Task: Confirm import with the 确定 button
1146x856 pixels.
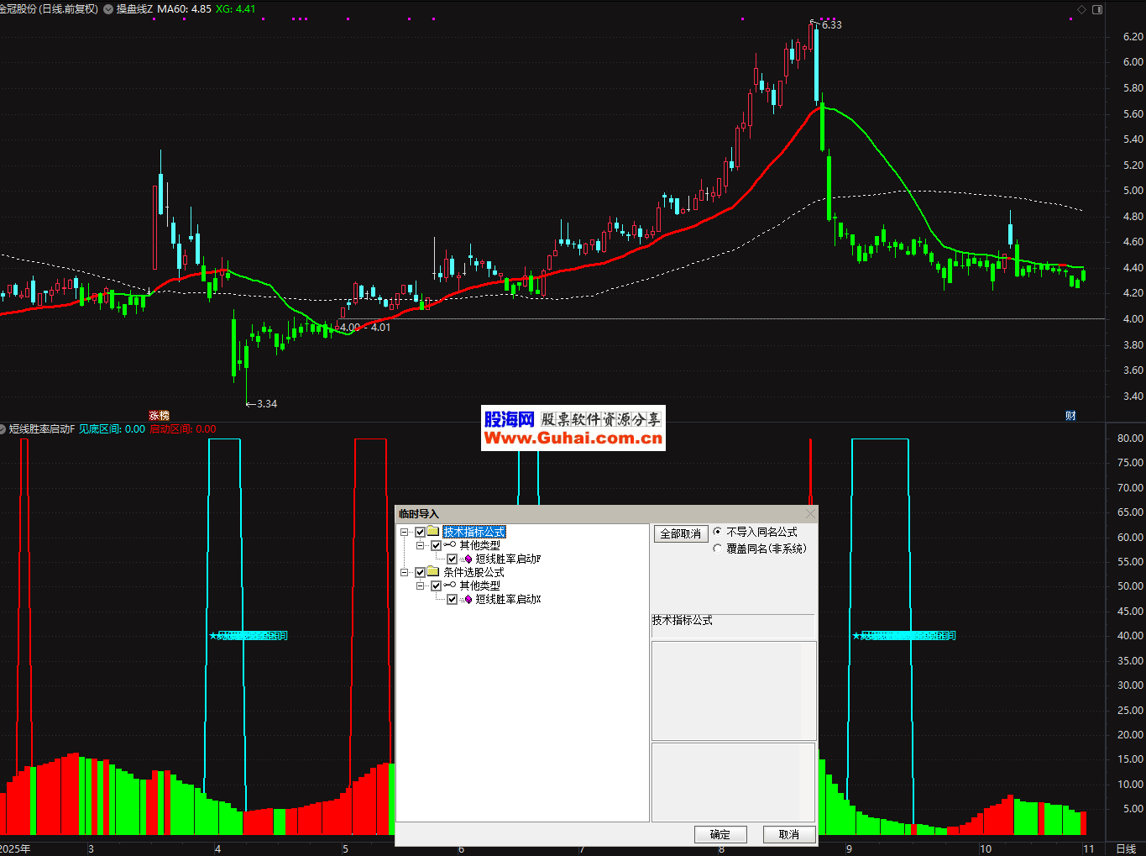Action: point(720,834)
